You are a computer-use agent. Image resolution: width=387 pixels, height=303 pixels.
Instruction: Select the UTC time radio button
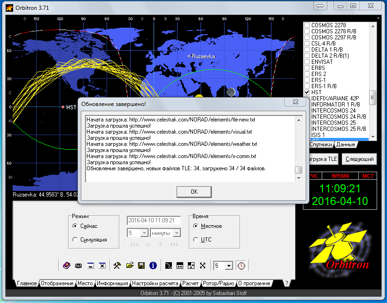coord(196,239)
